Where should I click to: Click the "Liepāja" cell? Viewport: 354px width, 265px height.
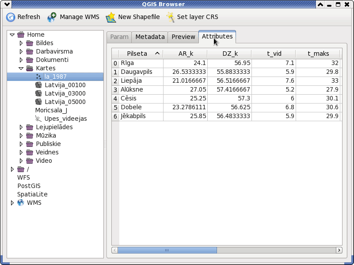coord(141,81)
